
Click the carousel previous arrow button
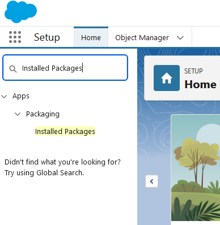point(151,181)
